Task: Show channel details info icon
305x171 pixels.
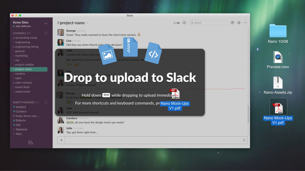Action: point(184,23)
